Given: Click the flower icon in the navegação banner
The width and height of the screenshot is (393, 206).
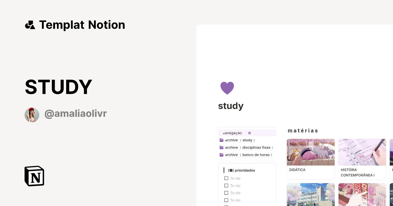Looking at the screenshot, I should 249,133.
